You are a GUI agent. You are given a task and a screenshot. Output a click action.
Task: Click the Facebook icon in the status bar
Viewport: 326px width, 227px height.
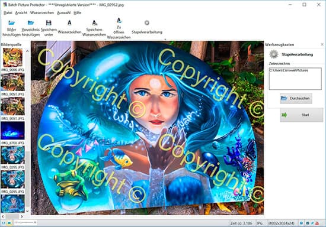pyautogui.click(x=307, y=223)
